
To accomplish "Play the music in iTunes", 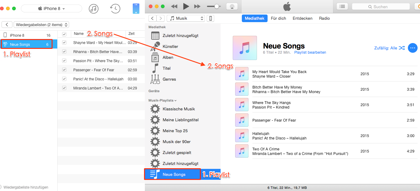I will coord(186,6).
